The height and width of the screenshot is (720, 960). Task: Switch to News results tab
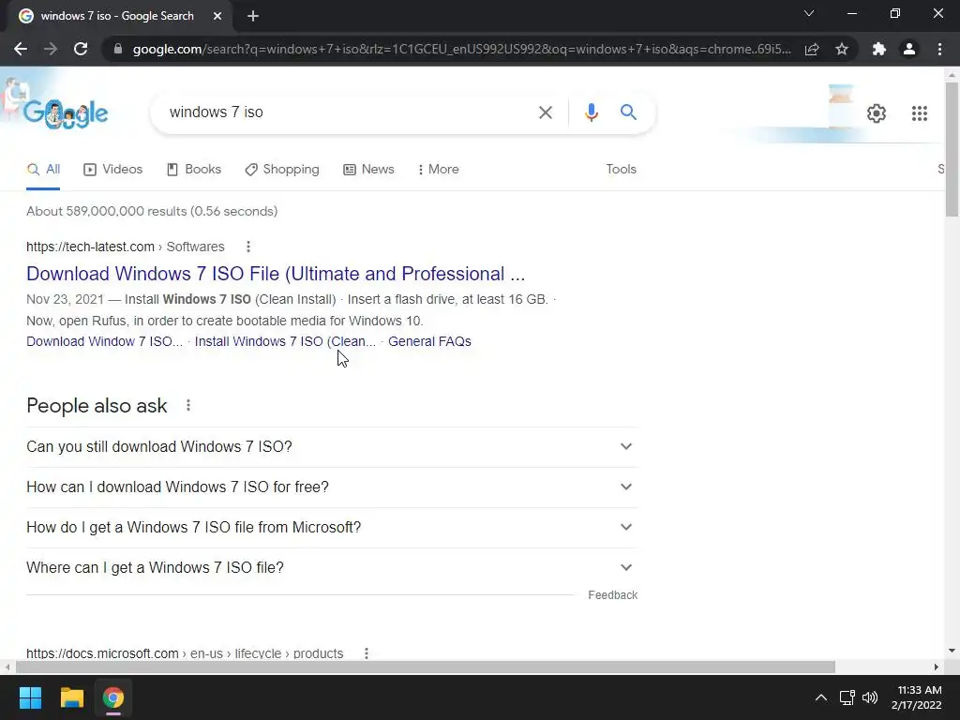(368, 170)
